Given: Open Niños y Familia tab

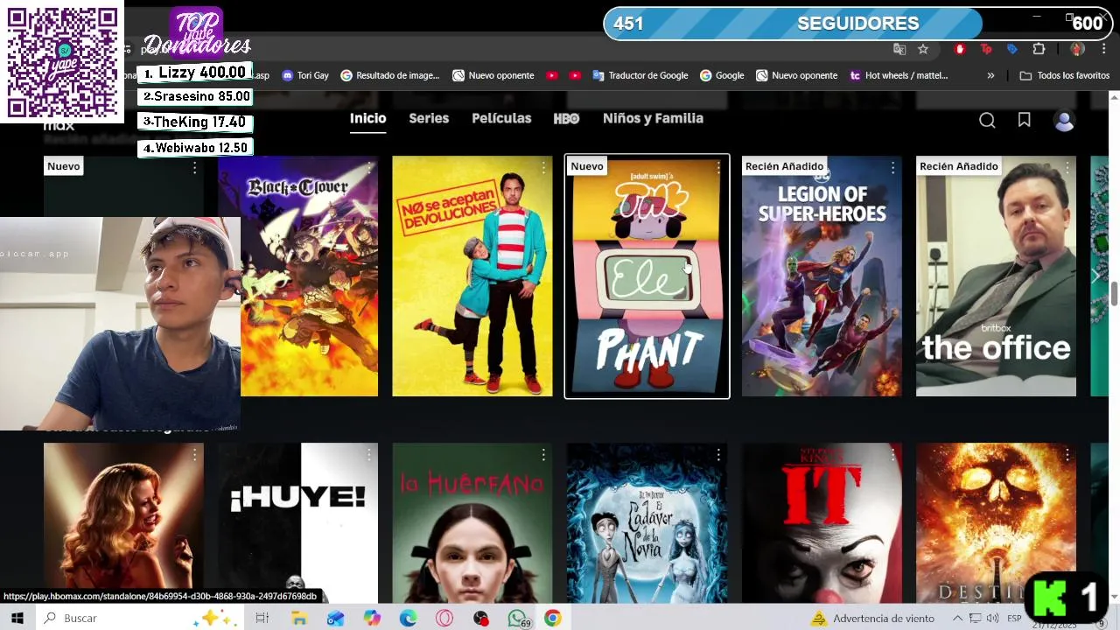Looking at the screenshot, I should point(653,118).
